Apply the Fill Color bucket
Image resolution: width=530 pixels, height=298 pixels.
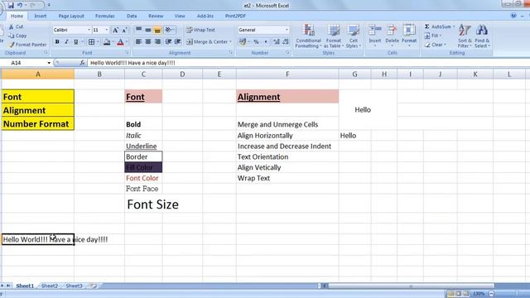tap(107, 42)
